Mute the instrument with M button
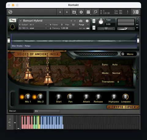 94,28
